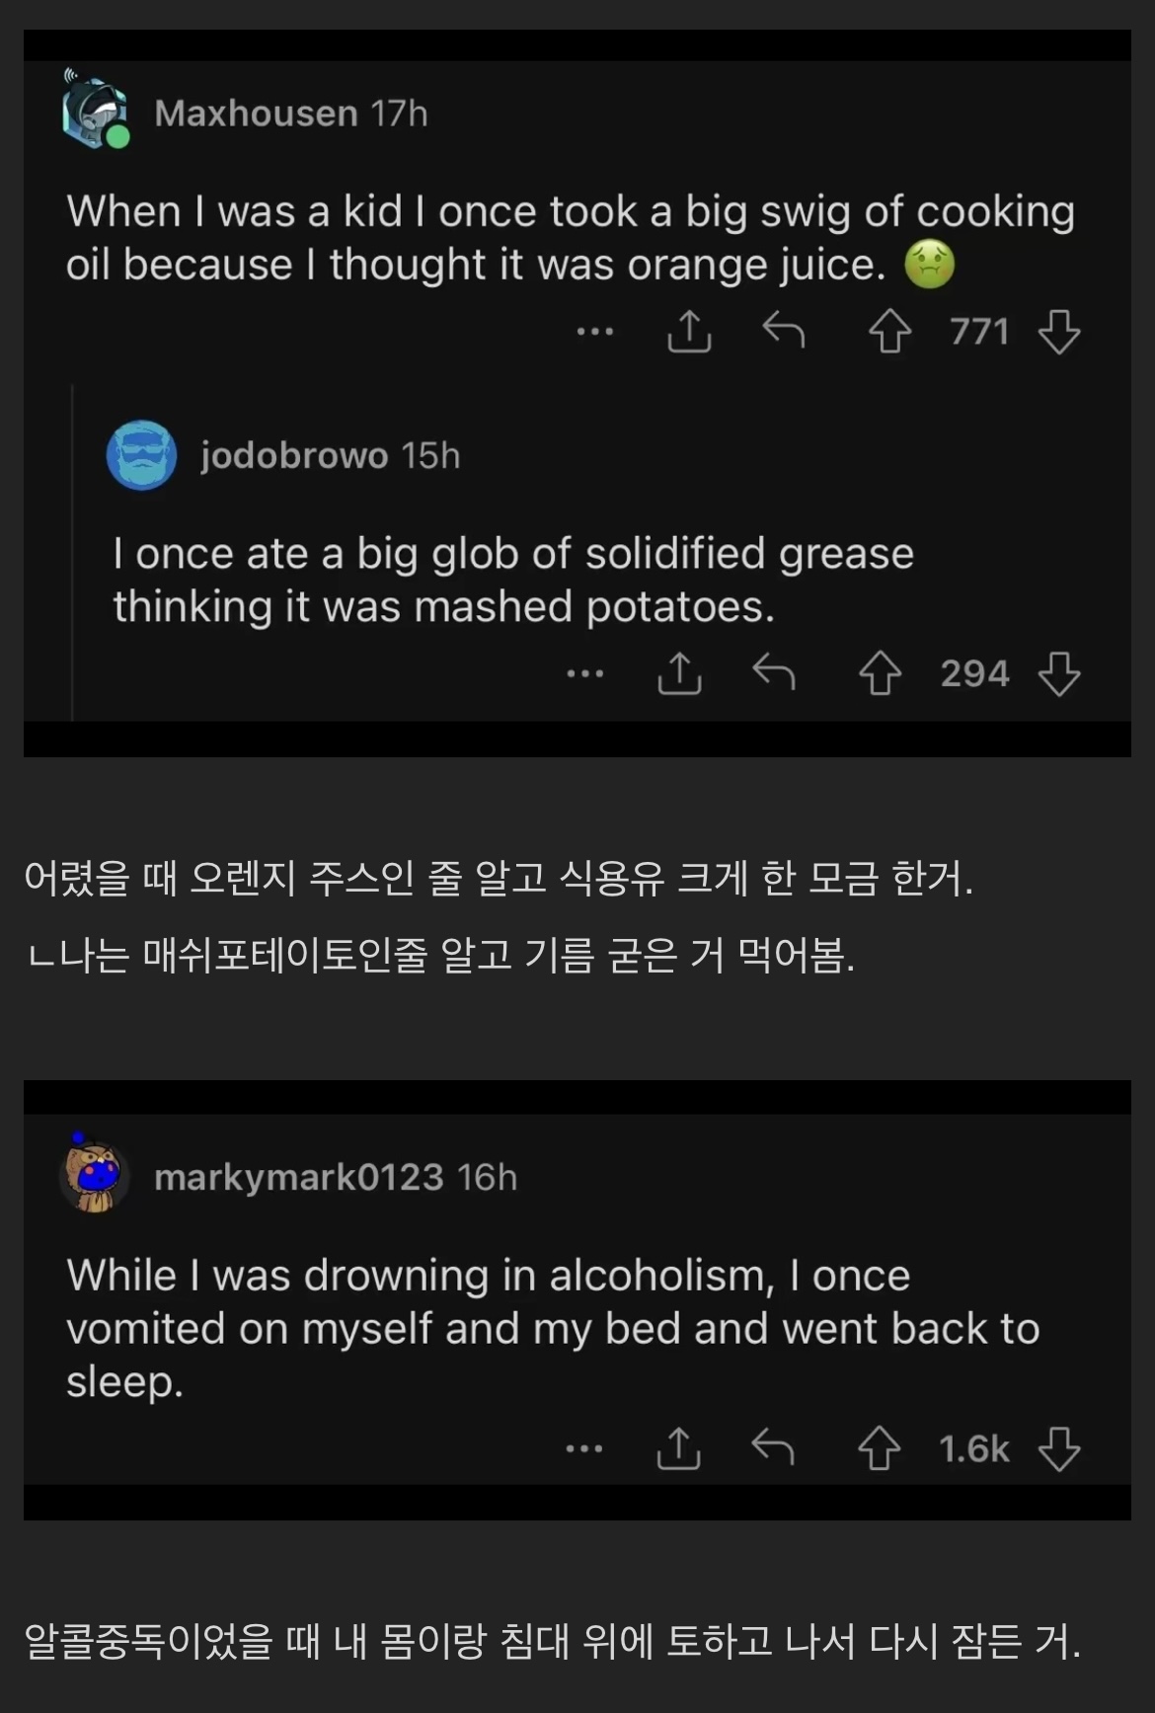
Task: Reply to jodobrowo's comment
Action: (774, 673)
